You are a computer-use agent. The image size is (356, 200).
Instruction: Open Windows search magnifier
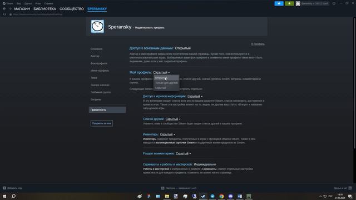tap(13, 196)
